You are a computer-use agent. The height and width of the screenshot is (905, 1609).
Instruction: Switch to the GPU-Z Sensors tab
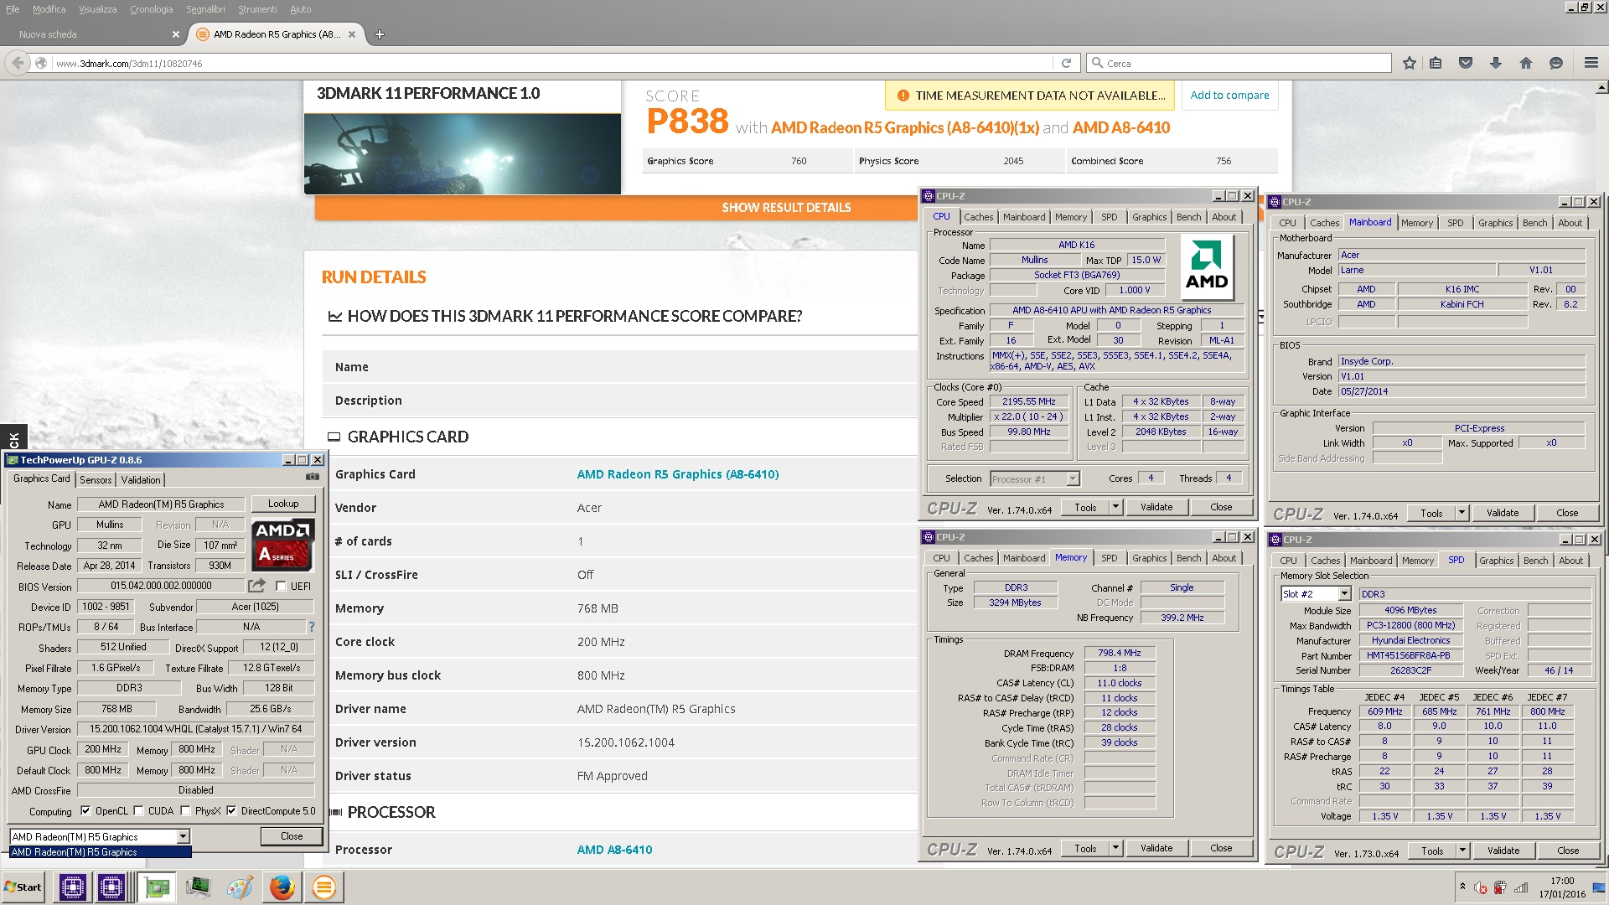[96, 480]
